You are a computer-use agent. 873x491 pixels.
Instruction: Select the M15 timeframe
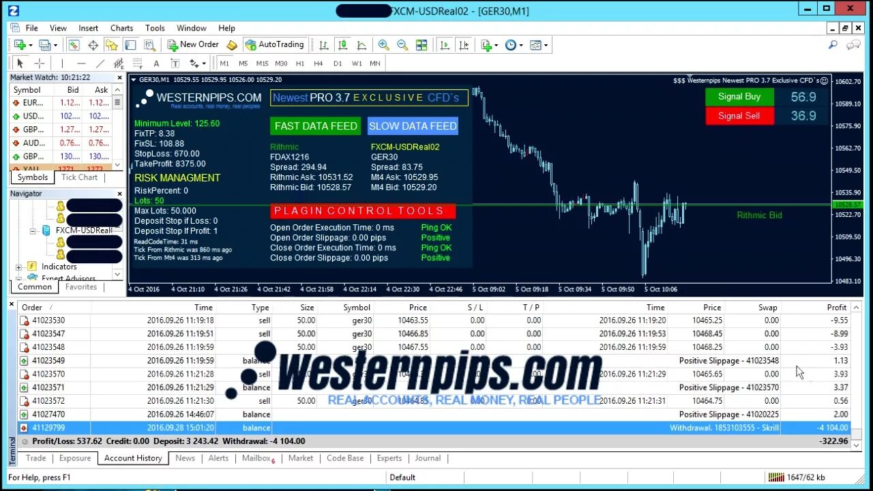[262, 63]
